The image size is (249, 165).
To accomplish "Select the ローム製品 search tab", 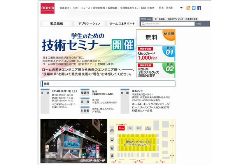I will coord(160,19).
